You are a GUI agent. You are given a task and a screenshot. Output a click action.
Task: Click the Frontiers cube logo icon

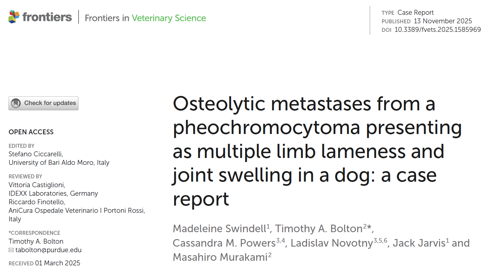click(x=14, y=17)
